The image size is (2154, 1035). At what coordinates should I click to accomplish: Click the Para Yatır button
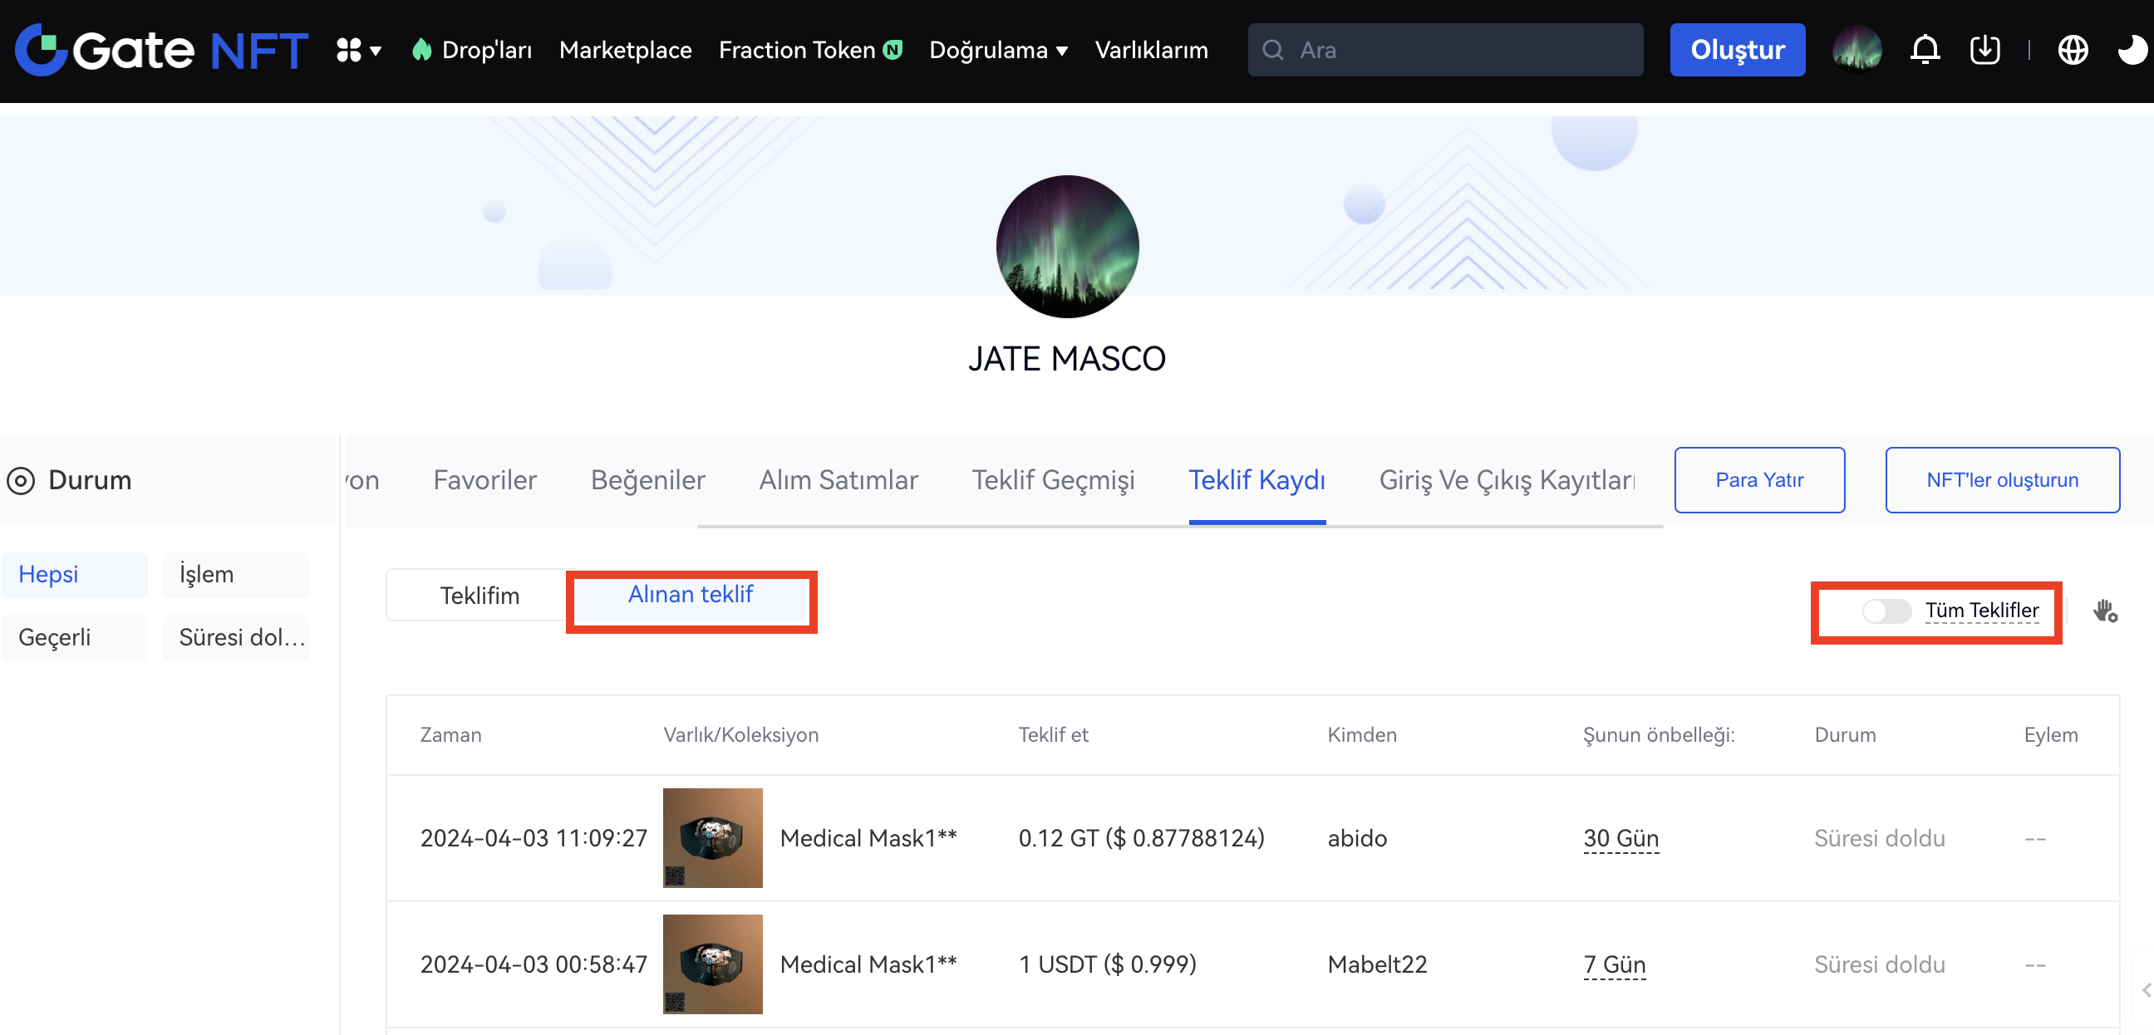tap(1758, 480)
